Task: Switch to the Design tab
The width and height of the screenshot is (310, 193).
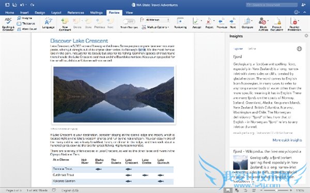Action: tap(40, 12)
